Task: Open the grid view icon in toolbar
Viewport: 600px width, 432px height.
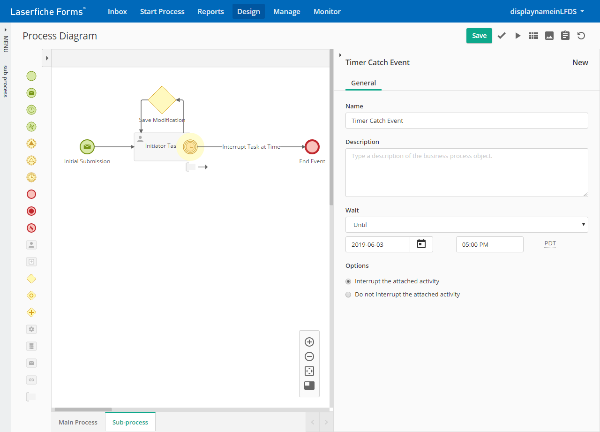Action: pyautogui.click(x=533, y=36)
